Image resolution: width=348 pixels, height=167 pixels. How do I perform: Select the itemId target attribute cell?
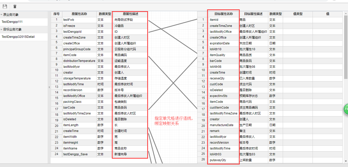pyautogui.click(x=223, y=20)
